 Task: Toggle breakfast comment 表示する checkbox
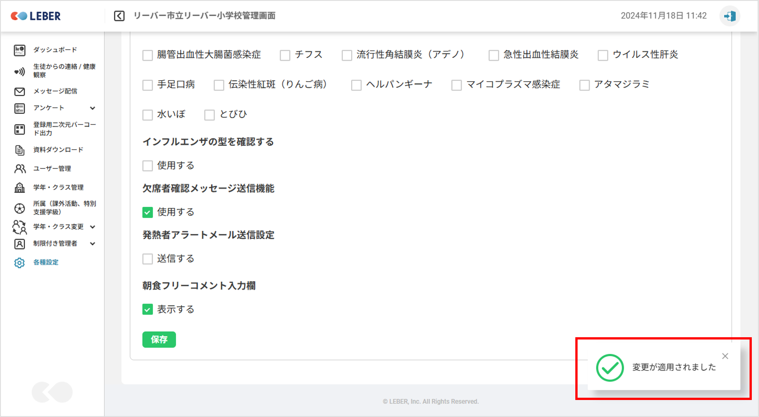[x=148, y=310]
